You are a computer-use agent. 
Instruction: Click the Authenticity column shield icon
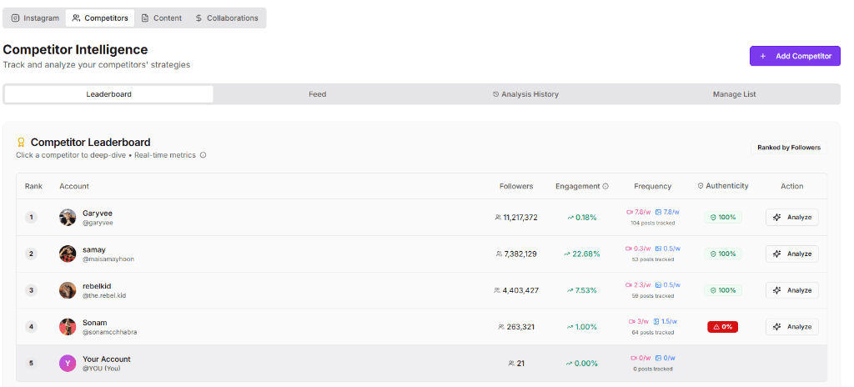[x=701, y=186]
